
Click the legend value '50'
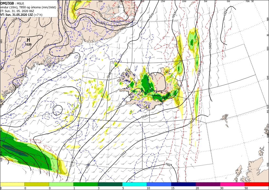click(246, 188)
